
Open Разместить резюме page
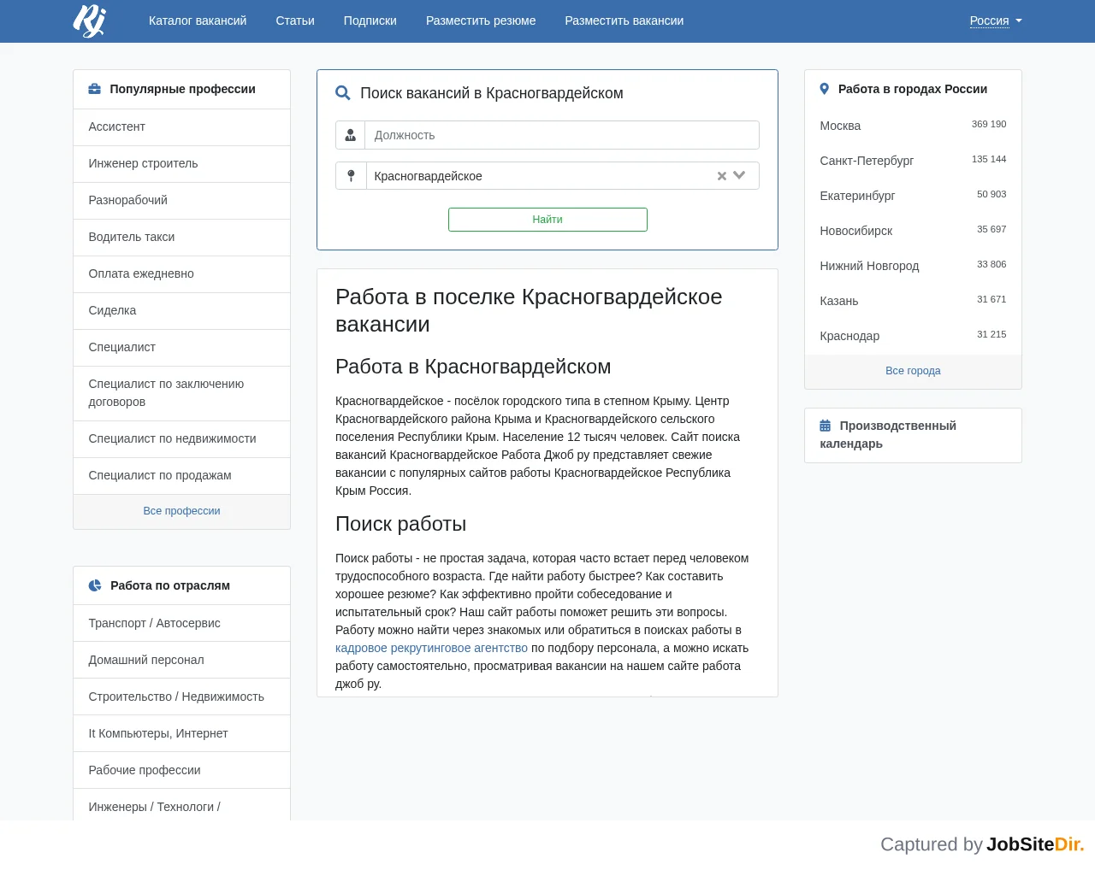point(481,21)
